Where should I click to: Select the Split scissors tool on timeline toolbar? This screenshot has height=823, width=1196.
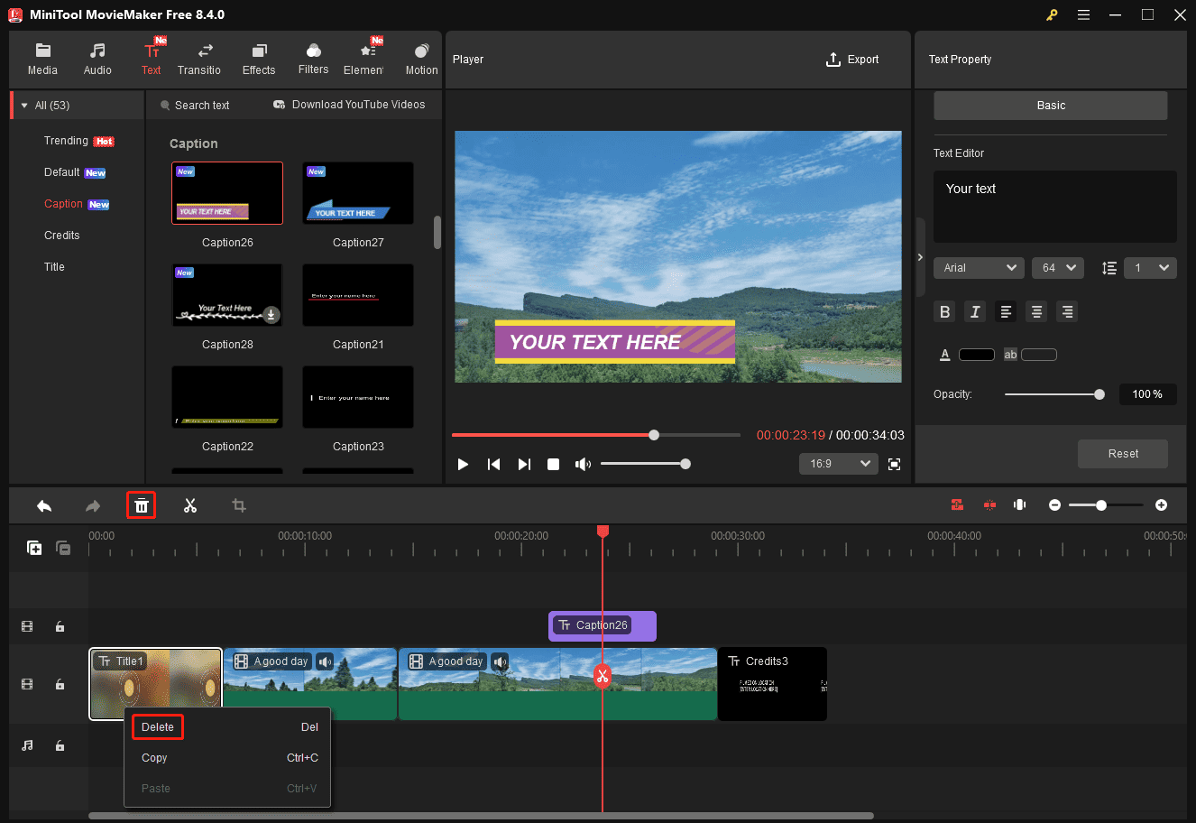click(x=190, y=505)
